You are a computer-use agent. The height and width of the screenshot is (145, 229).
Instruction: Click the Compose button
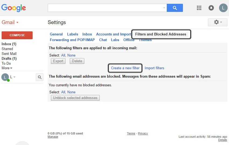pos(17,35)
